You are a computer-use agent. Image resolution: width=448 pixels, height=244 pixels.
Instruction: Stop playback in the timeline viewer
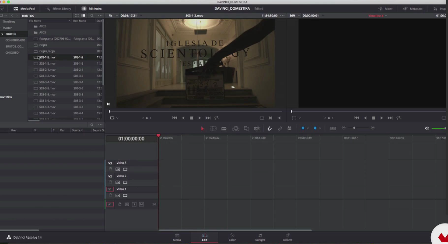pos(374,118)
